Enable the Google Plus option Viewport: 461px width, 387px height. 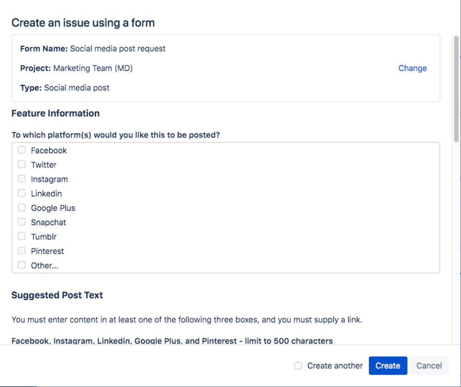point(21,207)
